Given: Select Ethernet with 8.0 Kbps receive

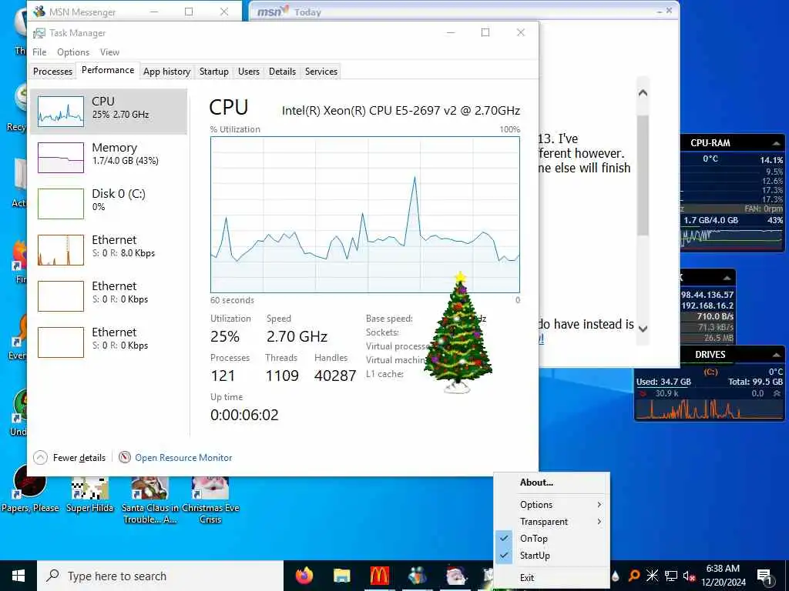Looking at the screenshot, I should pyautogui.click(x=109, y=250).
